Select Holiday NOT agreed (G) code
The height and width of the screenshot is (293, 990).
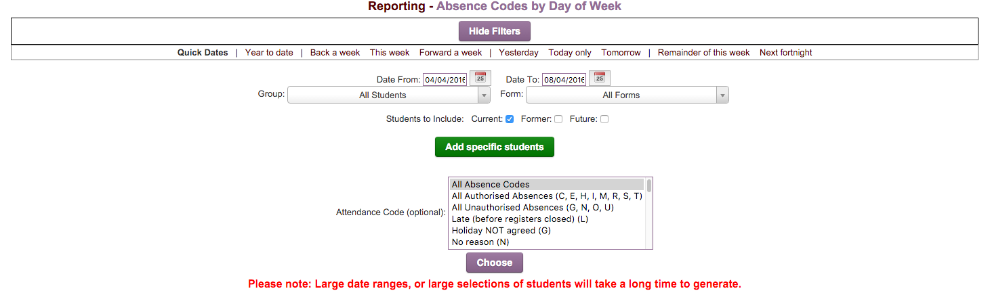(501, 231)
